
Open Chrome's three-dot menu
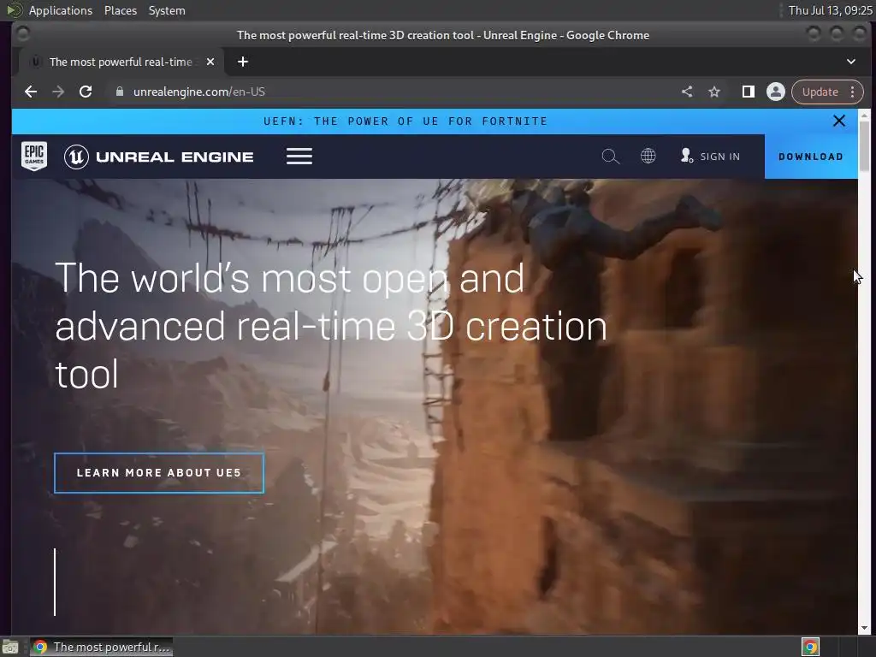(853, 92)
